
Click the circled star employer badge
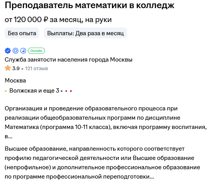[x=15, y=51]
